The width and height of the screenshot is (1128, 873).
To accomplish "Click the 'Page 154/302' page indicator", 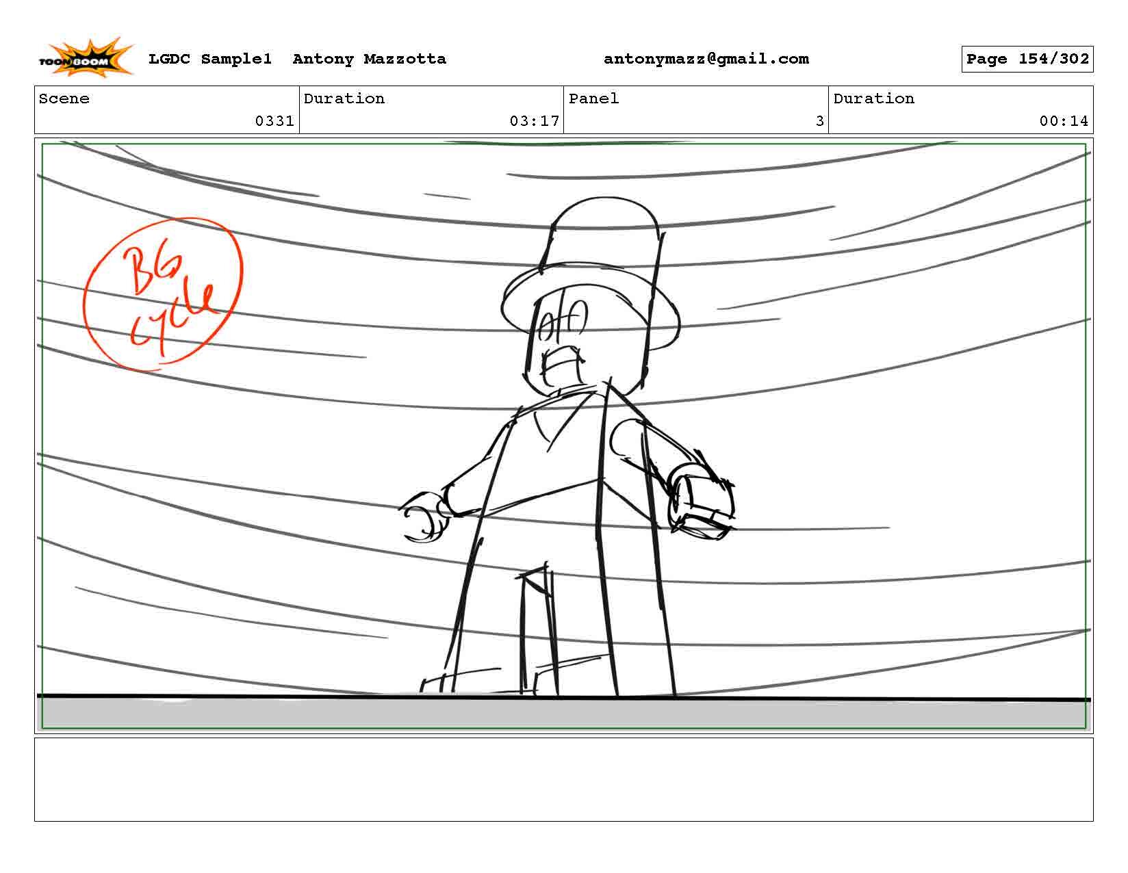I will (1027, 60).
